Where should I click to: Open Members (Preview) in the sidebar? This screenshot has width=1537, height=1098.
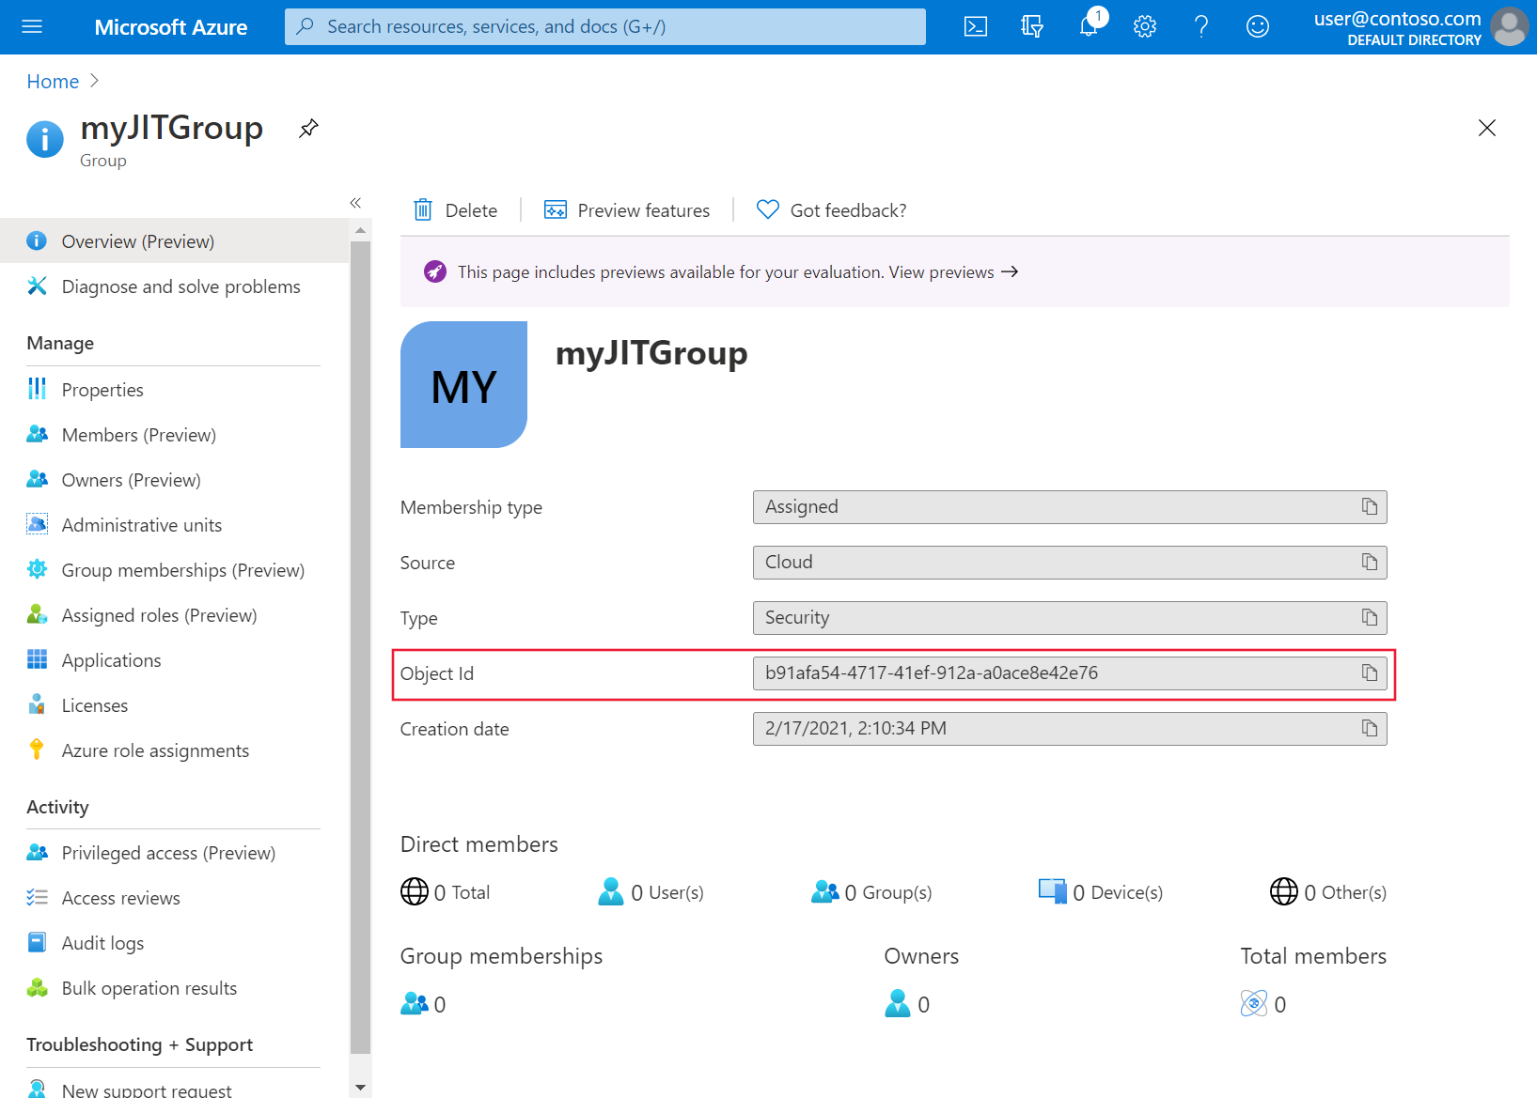click(x=137, y=434)
